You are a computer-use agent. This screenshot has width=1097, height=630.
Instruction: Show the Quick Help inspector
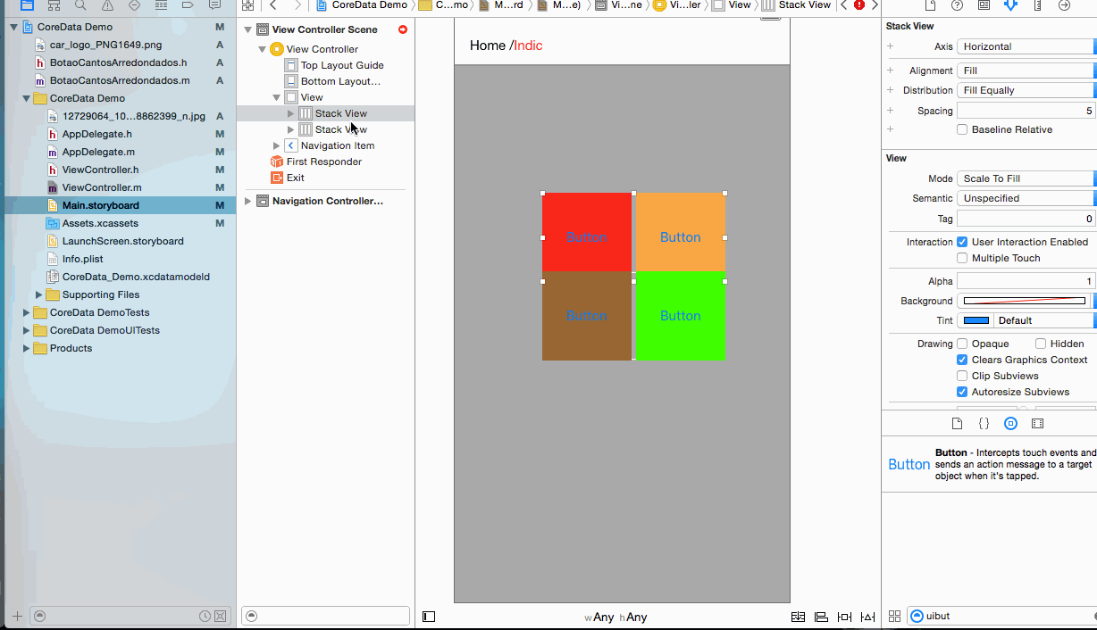[x=957, y=5]
